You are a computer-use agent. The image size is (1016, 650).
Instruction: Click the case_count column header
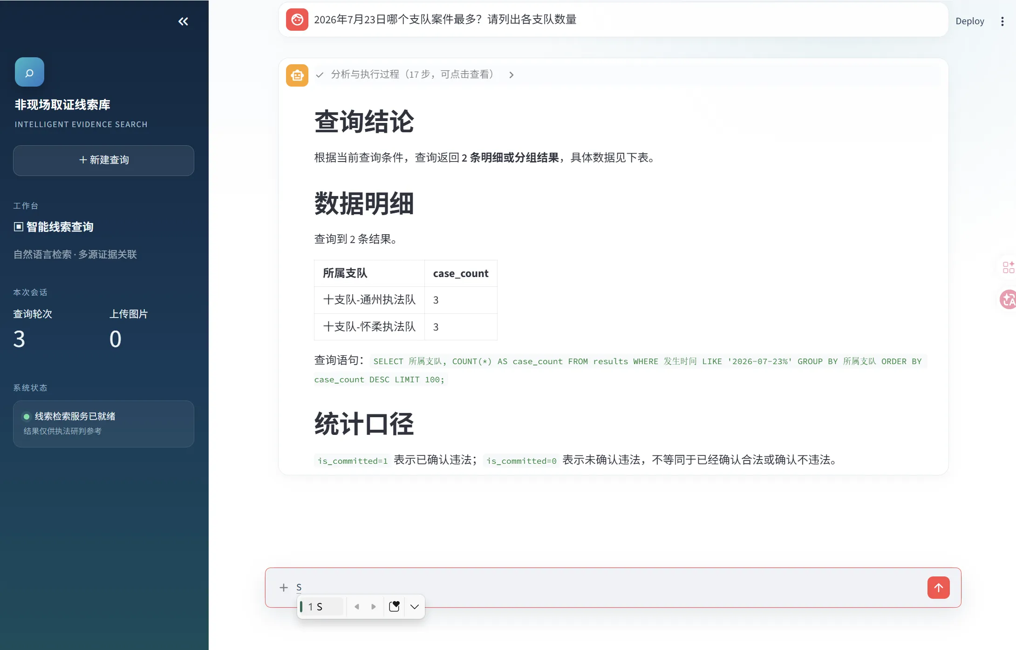click(x=461, y=273)
